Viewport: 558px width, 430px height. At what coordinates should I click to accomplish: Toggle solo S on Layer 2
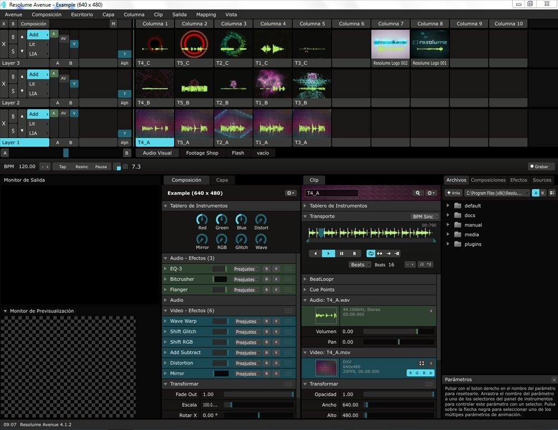tap(13, 91)
